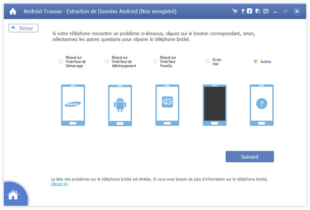The height and width of the screenshot is (210, 310).
Task: Select the Samsung startup screen phone image
Action: [x=72, y=103]
